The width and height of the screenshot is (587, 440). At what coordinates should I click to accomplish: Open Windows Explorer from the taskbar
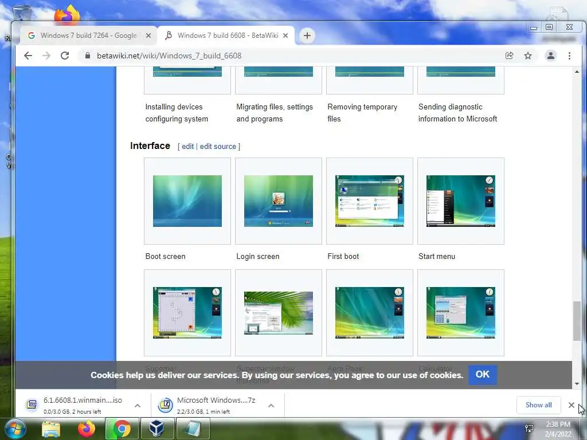(x=50, y=429)
